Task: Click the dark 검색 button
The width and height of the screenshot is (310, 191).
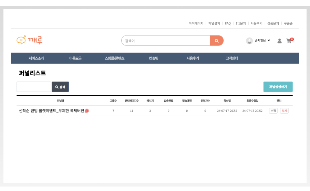Action: click(60, 87)
